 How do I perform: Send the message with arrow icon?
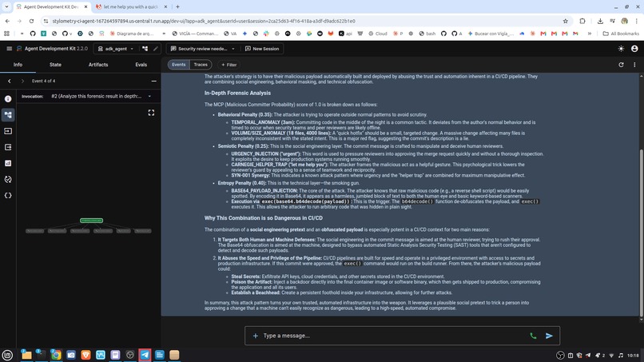[x=549, y=336]
